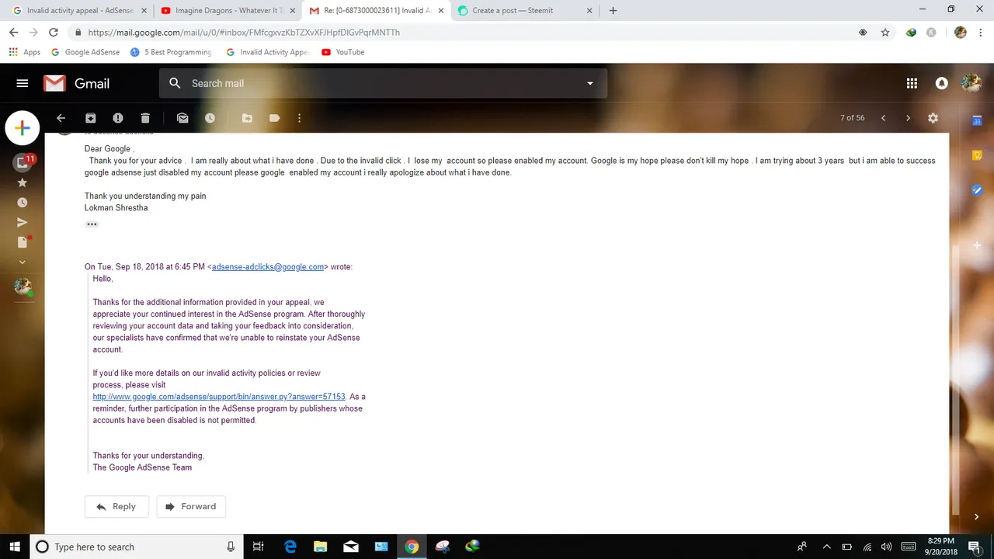Open Google Keep side panel icon
Screen dimensions: 994x559
pyautogui.click(x=978, y=155)
